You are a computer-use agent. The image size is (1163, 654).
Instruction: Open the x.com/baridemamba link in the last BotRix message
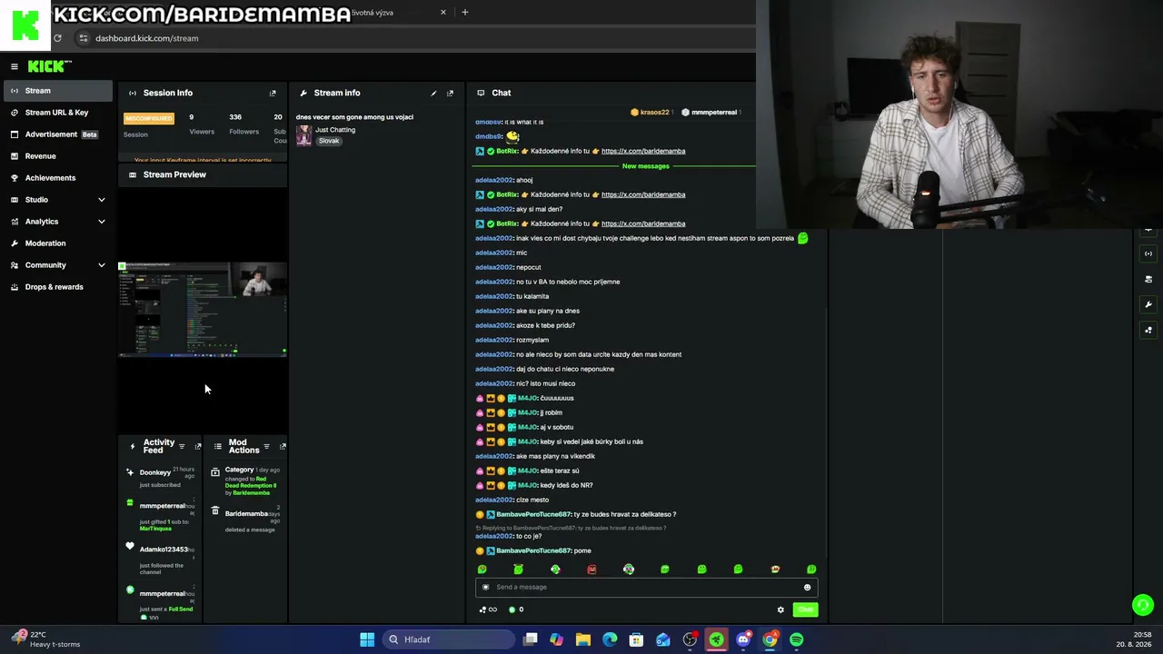coord(643,223)
